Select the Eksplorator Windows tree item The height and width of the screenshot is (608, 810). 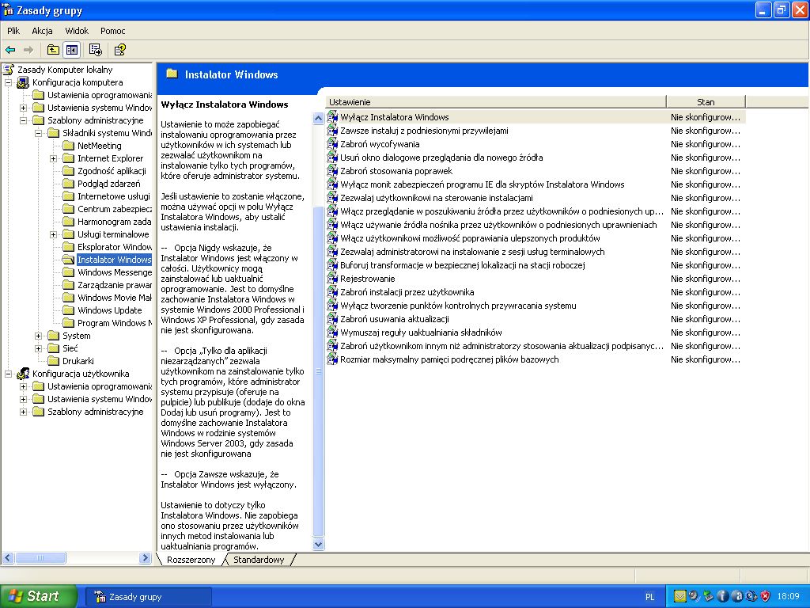pyautogui.click(x=115, y=247)
